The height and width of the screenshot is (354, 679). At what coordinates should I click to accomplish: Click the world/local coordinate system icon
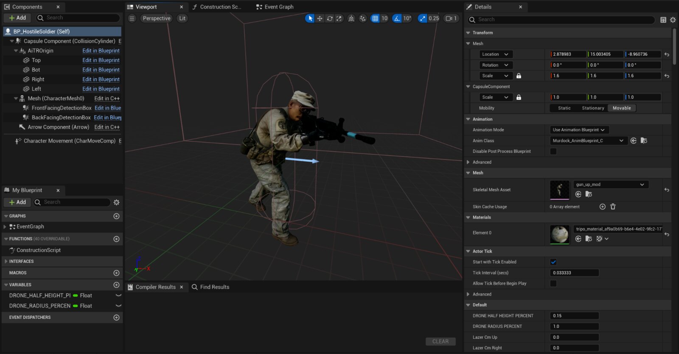click(351, 18)
